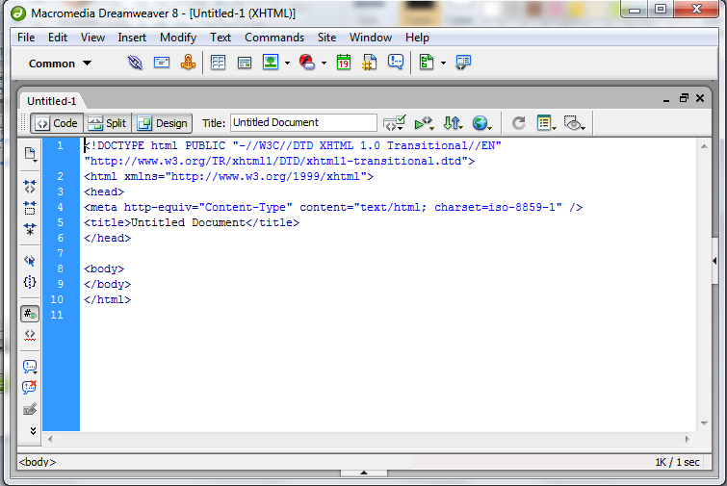Open Documents icon in coding toolbar
727x486 pixels.
[x=30, y=154]
